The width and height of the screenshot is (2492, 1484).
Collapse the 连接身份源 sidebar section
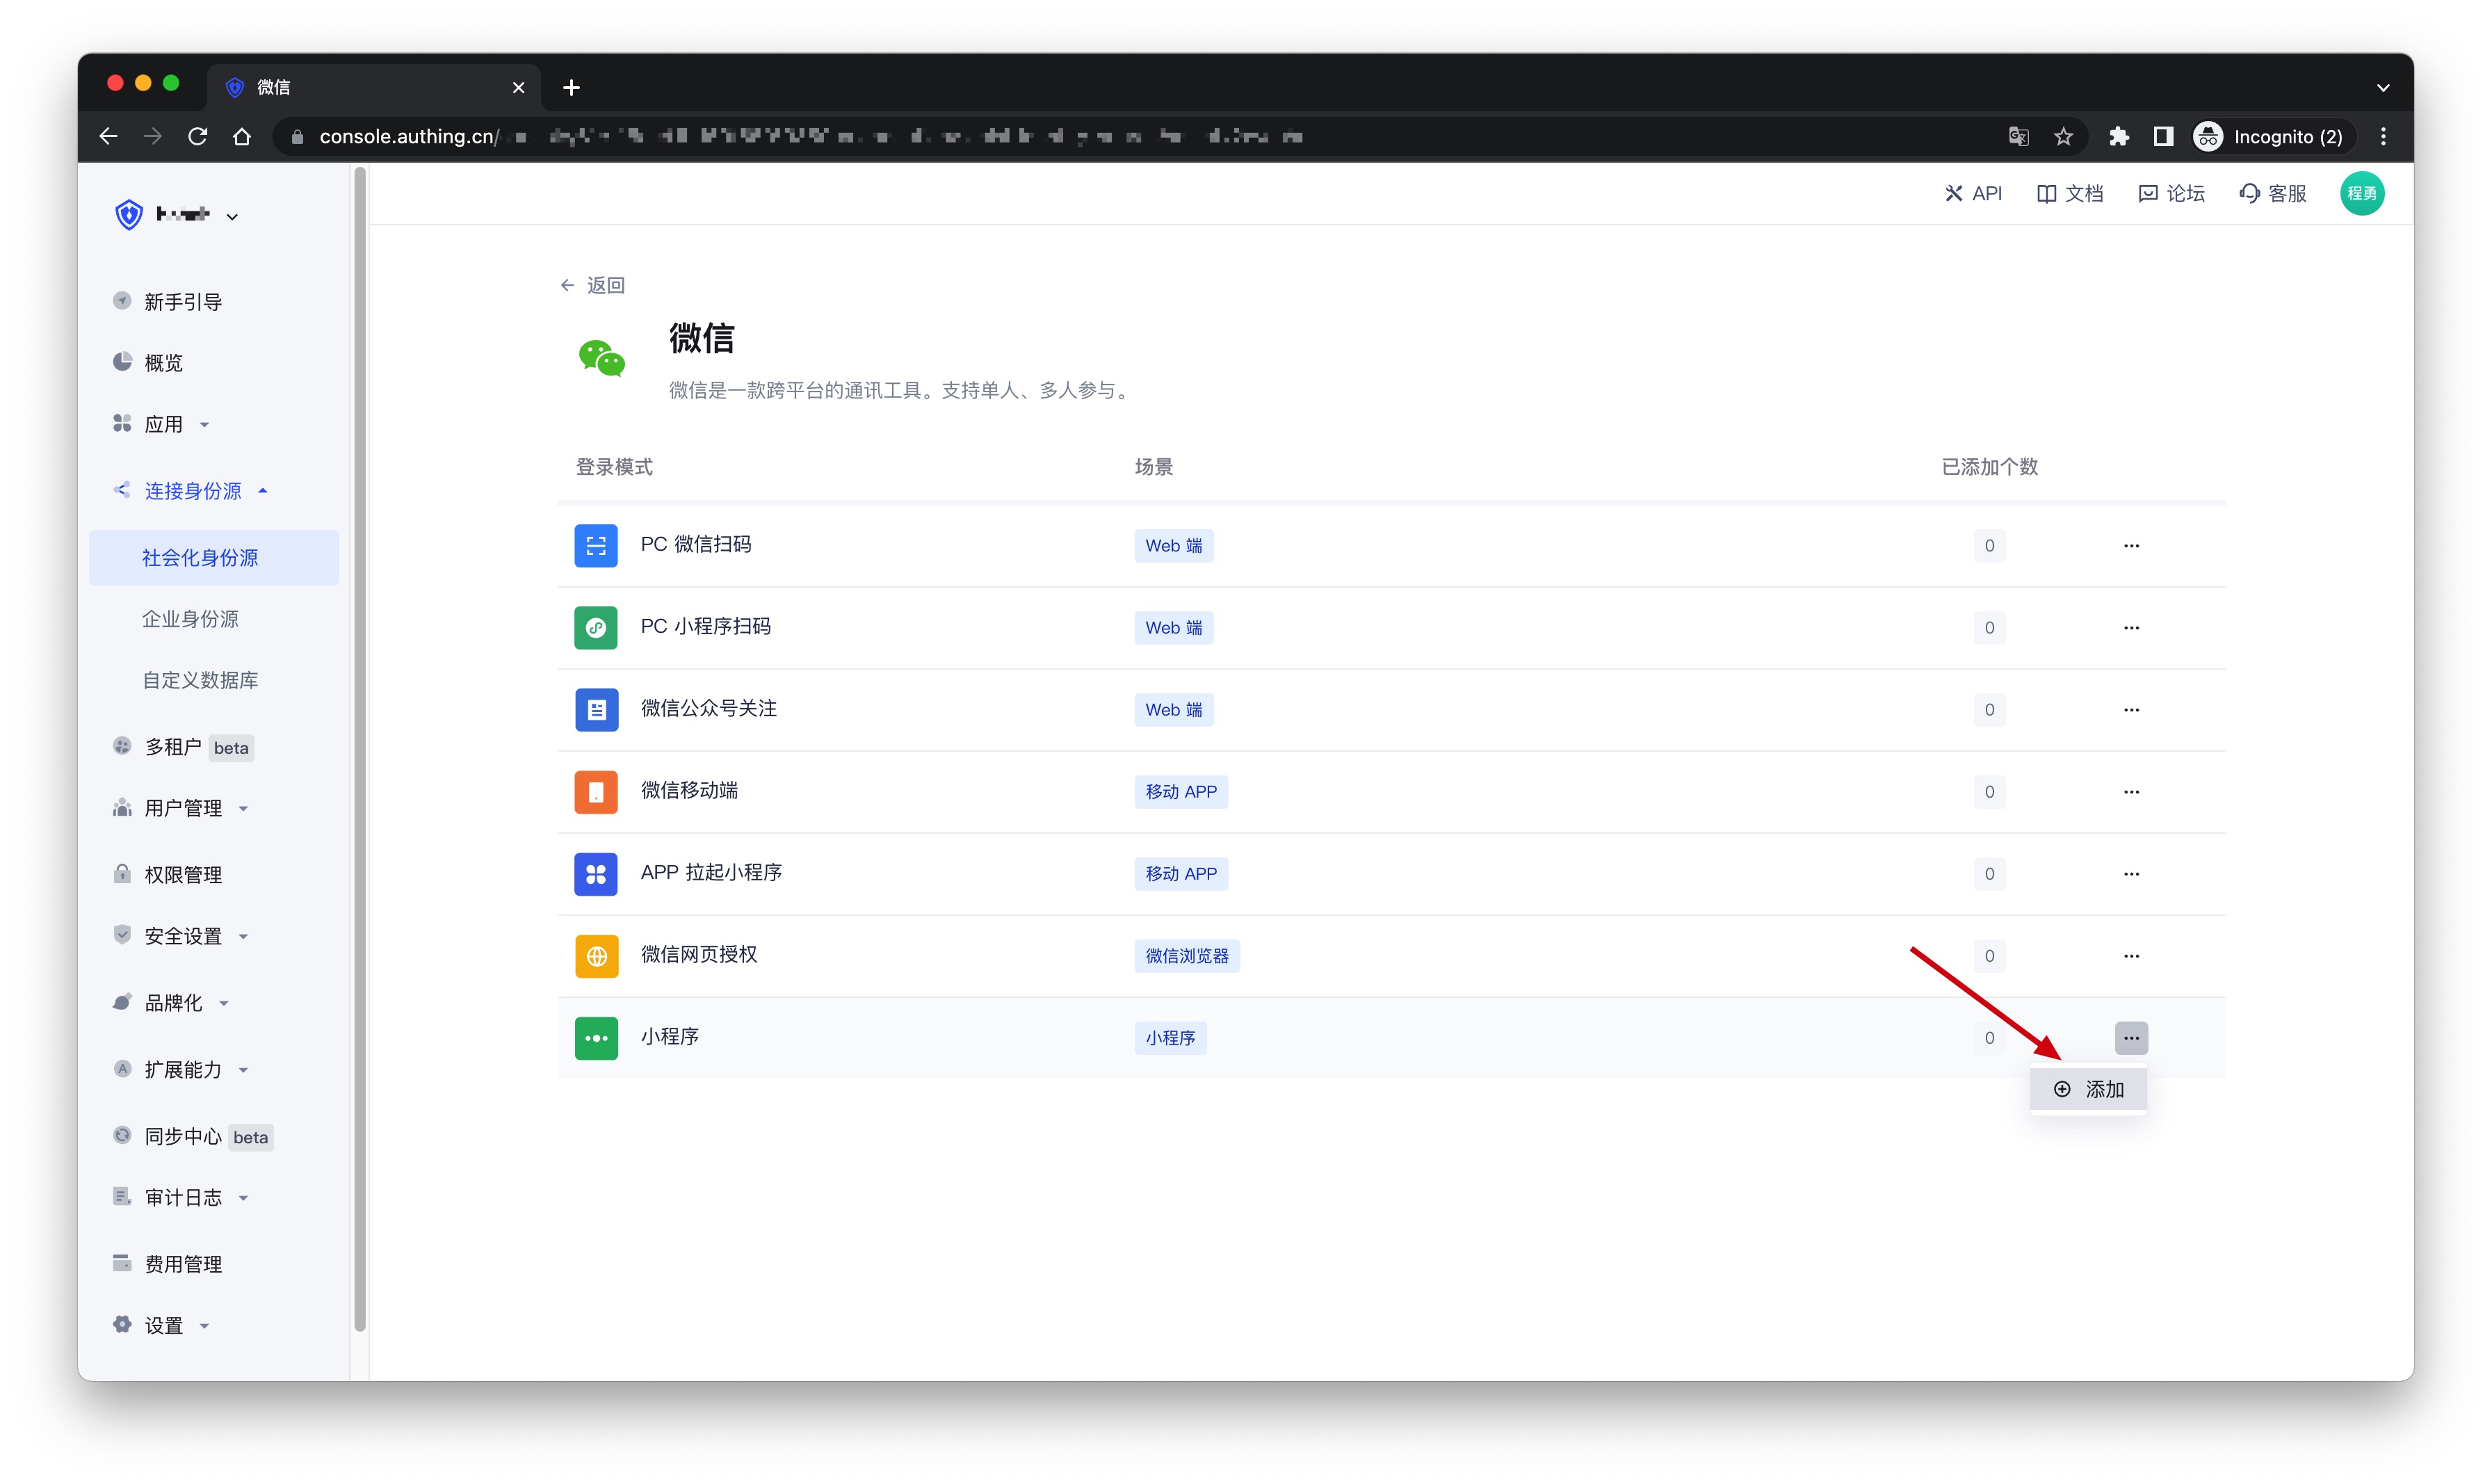click(193, 491)
